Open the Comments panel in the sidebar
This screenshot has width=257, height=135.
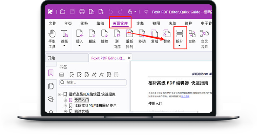[x=51, y=99]
